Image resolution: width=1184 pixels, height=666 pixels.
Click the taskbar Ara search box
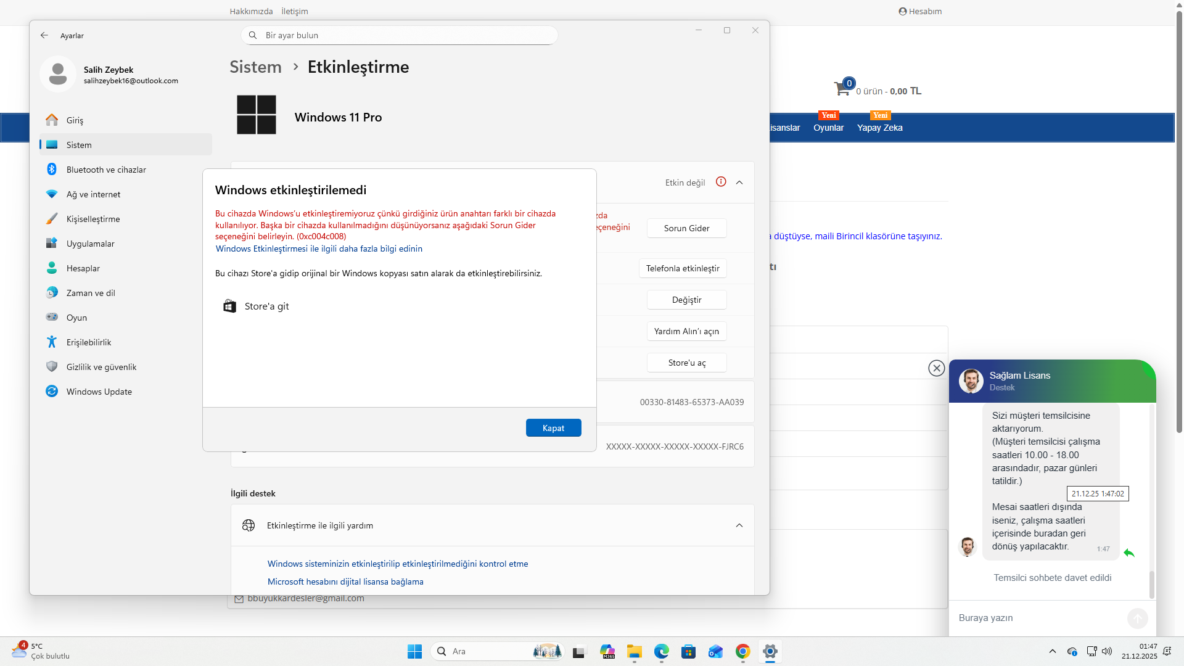[x=497, y=651]
